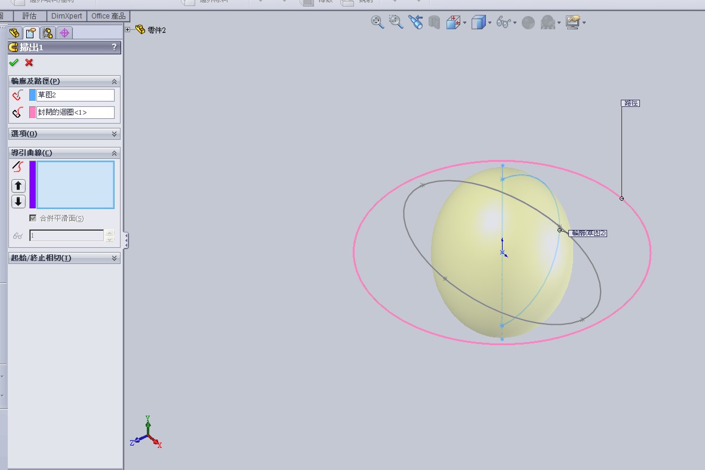Click section number input field
The image size is (705, 470).
pyautogui.click(x=66, y=236)
